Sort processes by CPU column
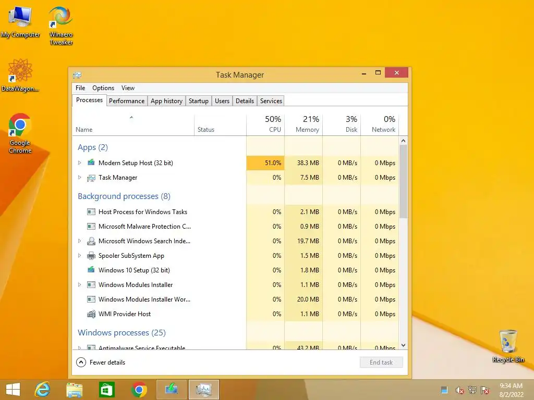Image resolution: width=534 pixels, height=400 pixels. click(265, 124)
